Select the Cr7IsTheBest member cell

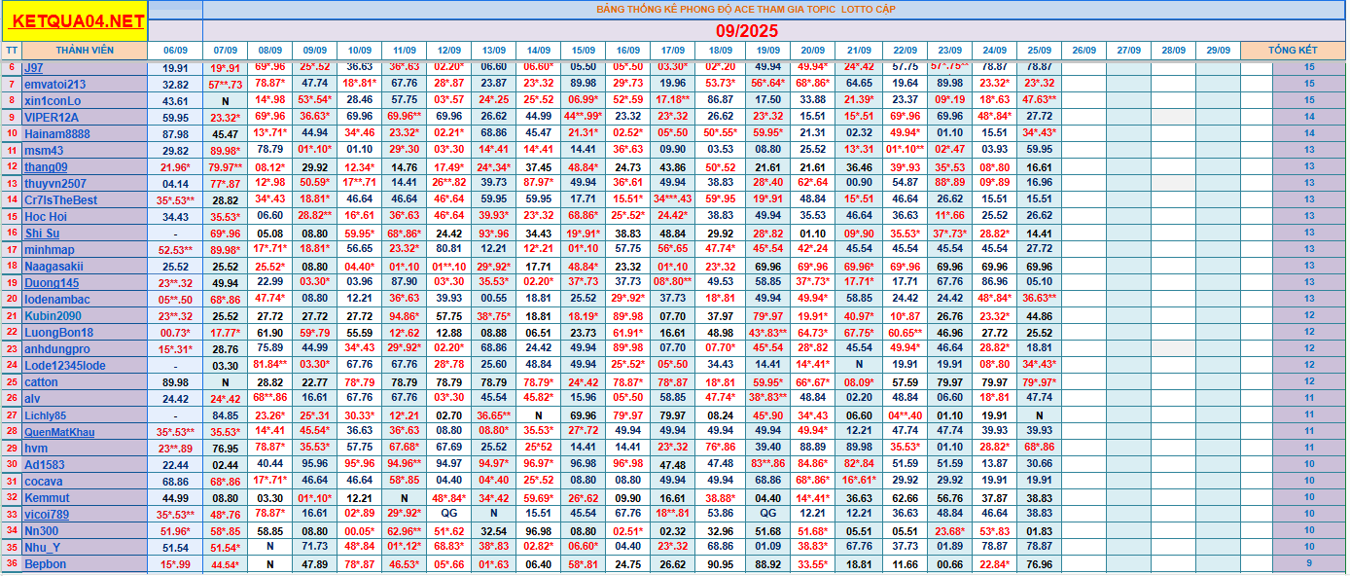pyautogui.click(x=60, y=200)
